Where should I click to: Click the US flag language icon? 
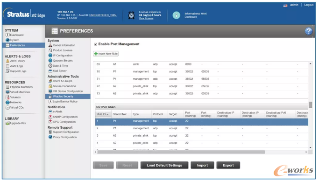click(x=285, y=6)
